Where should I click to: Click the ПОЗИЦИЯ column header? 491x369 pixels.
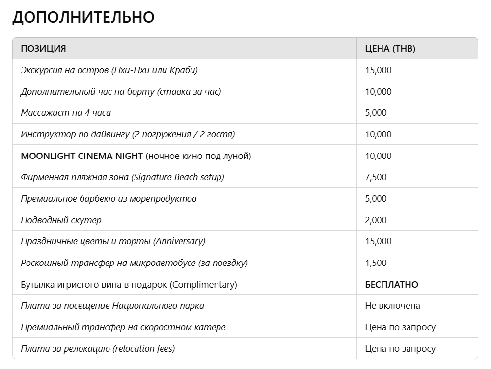pos(43,49)
